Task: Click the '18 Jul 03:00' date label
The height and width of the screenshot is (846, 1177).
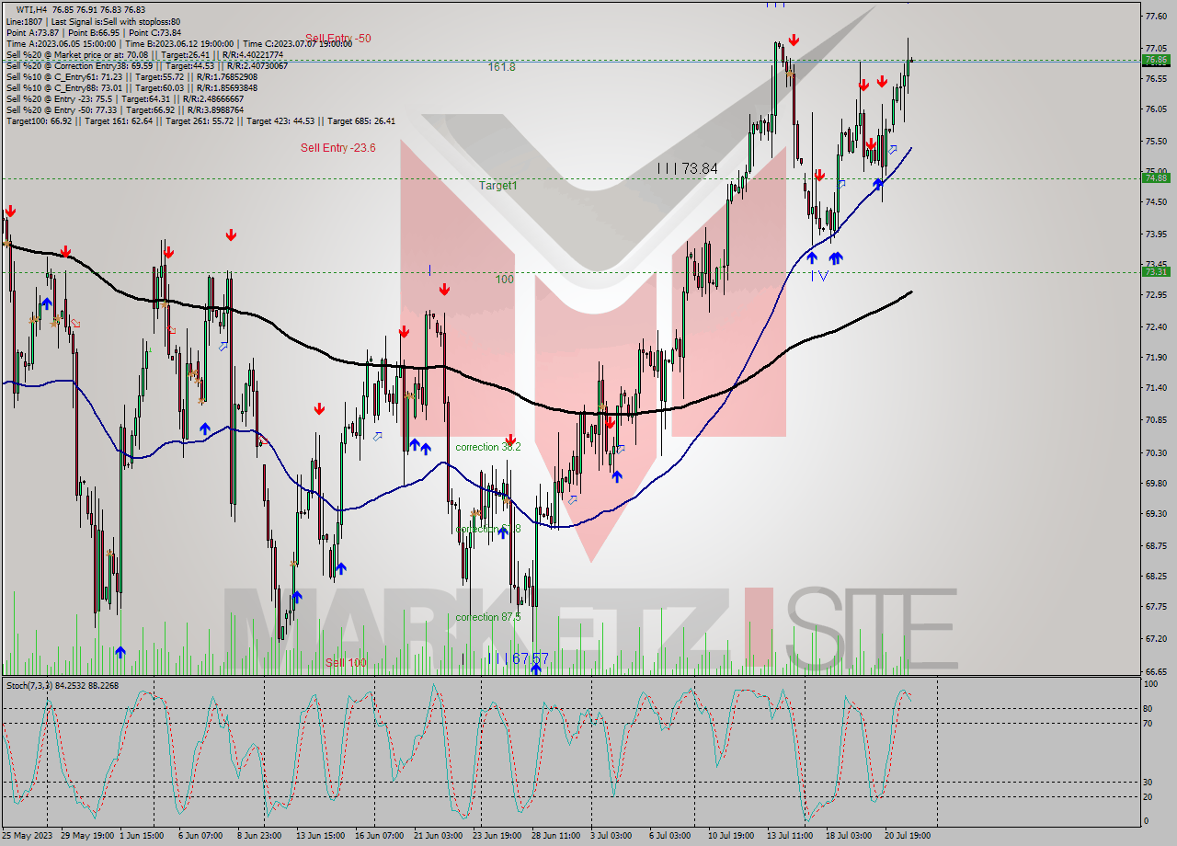Action: click(x=849, y=836)
